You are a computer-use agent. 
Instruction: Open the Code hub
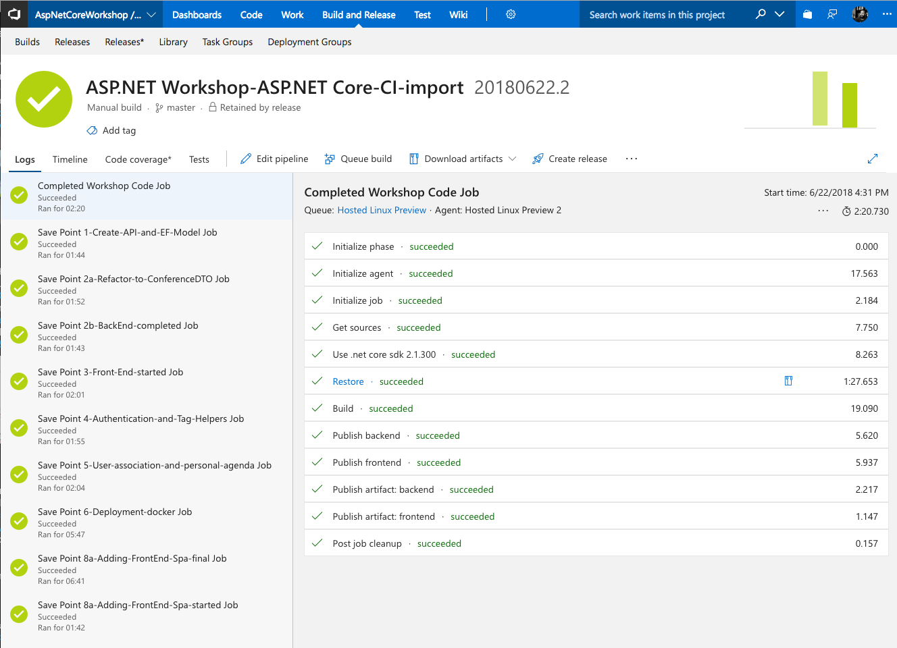[x=251, y=15]
